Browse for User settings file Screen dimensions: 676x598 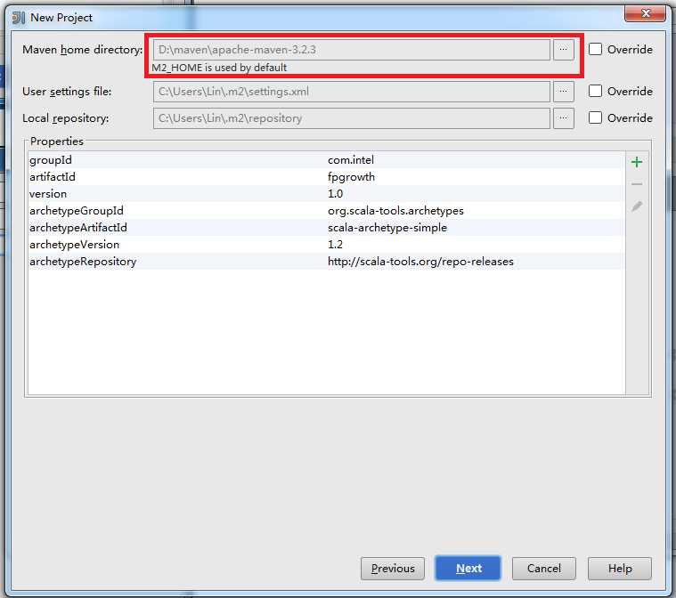click(563, 92)
